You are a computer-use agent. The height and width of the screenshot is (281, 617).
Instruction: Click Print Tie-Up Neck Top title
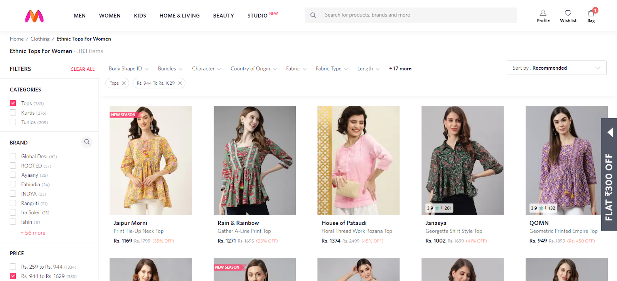pyautogui.click(x=138, y=231)
